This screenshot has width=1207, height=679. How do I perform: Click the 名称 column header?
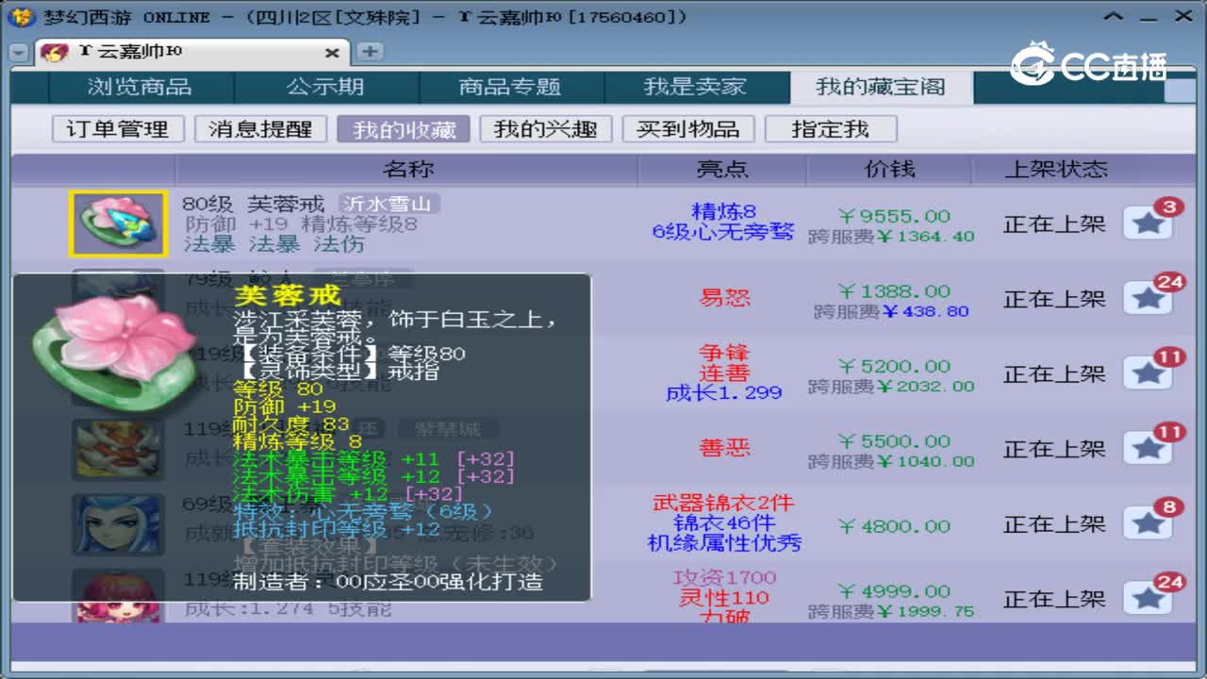(407, 169)
